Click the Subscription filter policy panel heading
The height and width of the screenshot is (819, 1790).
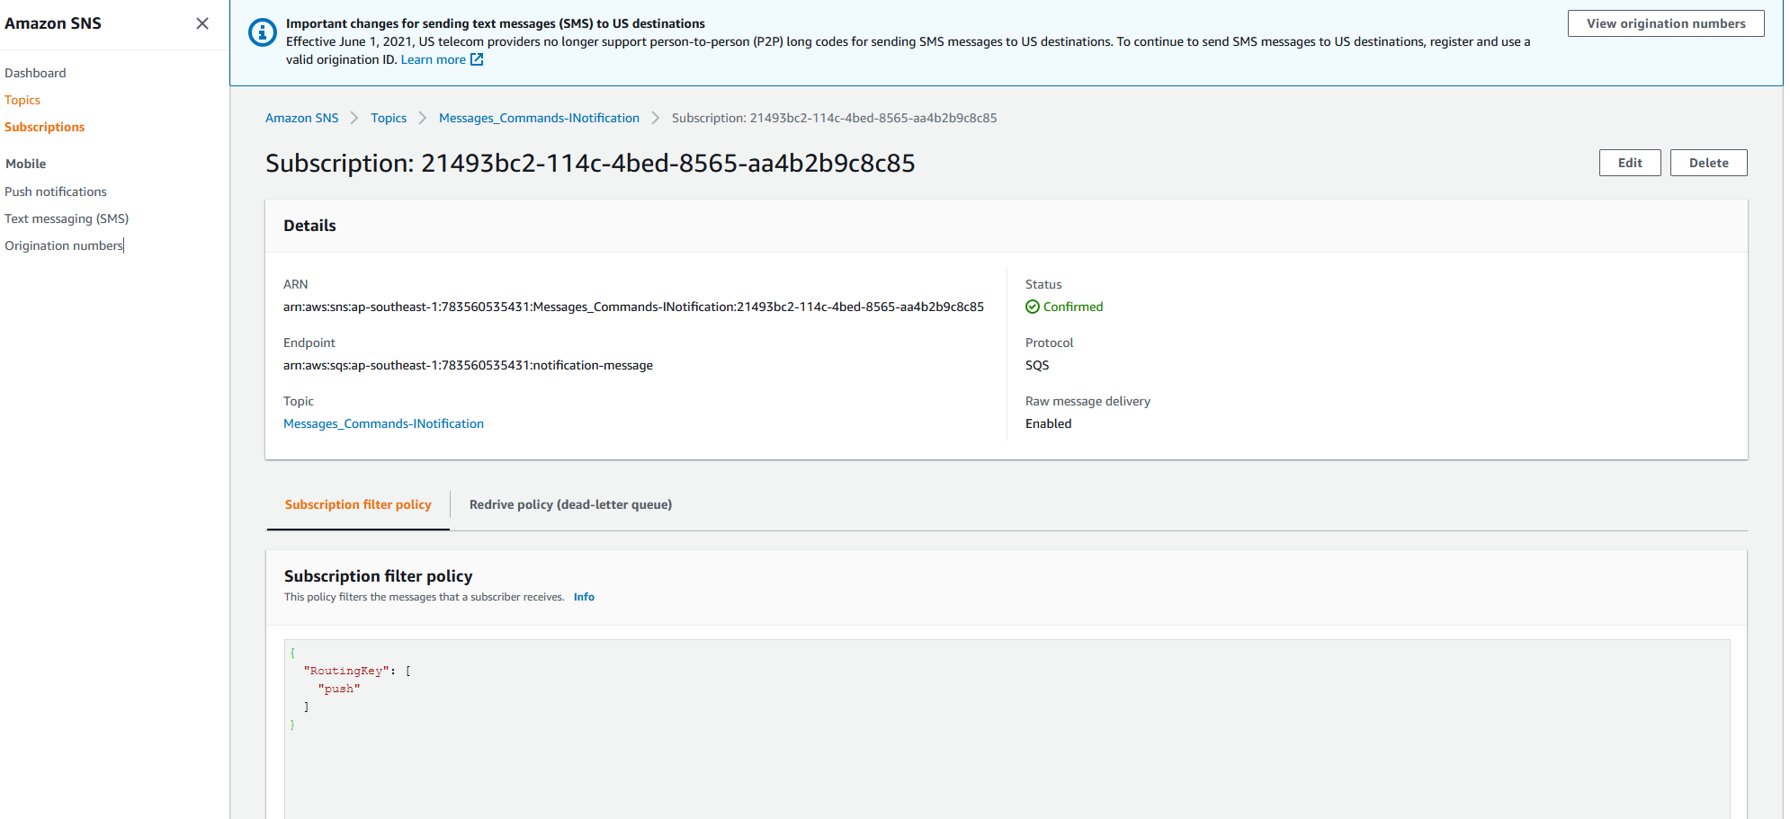pos(379,576)
